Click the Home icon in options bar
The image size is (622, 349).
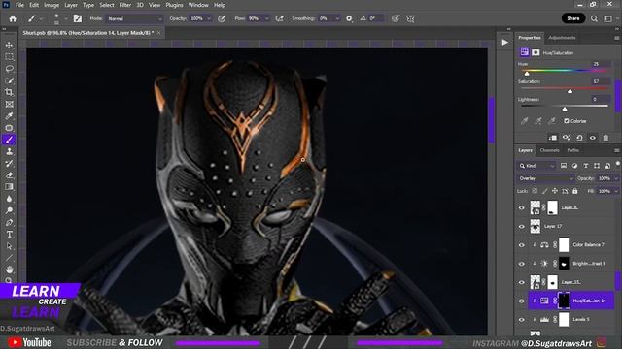coord(13,18)
